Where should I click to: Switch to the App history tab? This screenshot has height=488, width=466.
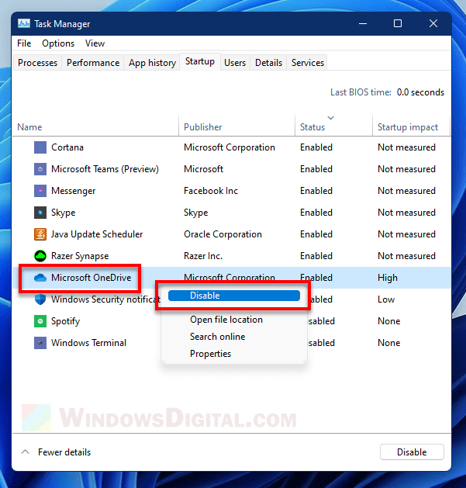pos(152,63)
